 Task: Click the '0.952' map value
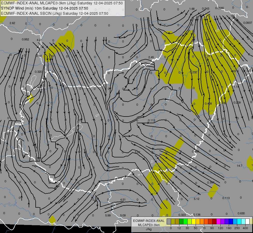[x=26, y=39]
